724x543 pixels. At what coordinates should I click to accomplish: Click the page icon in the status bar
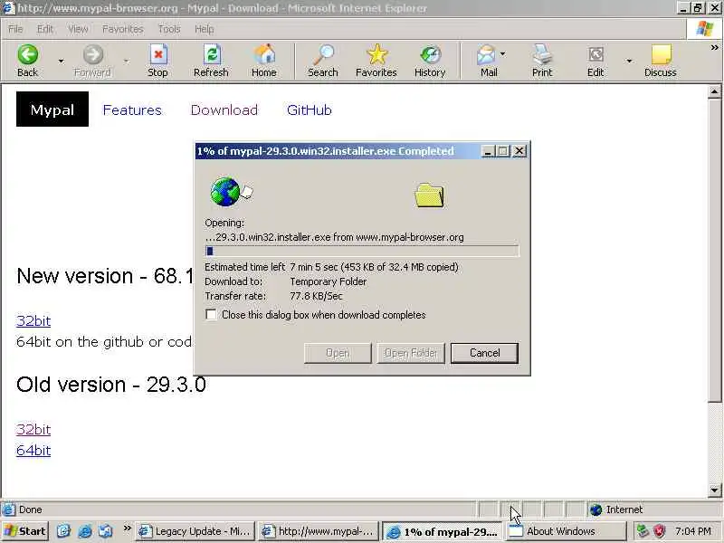pyautogui.click(x=8, y=510)
